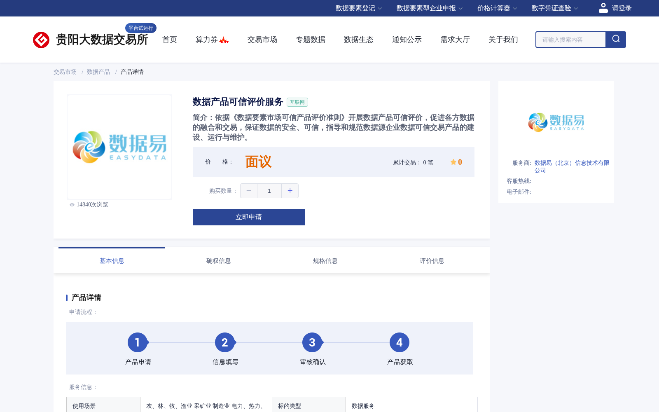This screenshot has height=412, width=659.
Task: Open 算力券 navigation item
Action: point(206,40)
